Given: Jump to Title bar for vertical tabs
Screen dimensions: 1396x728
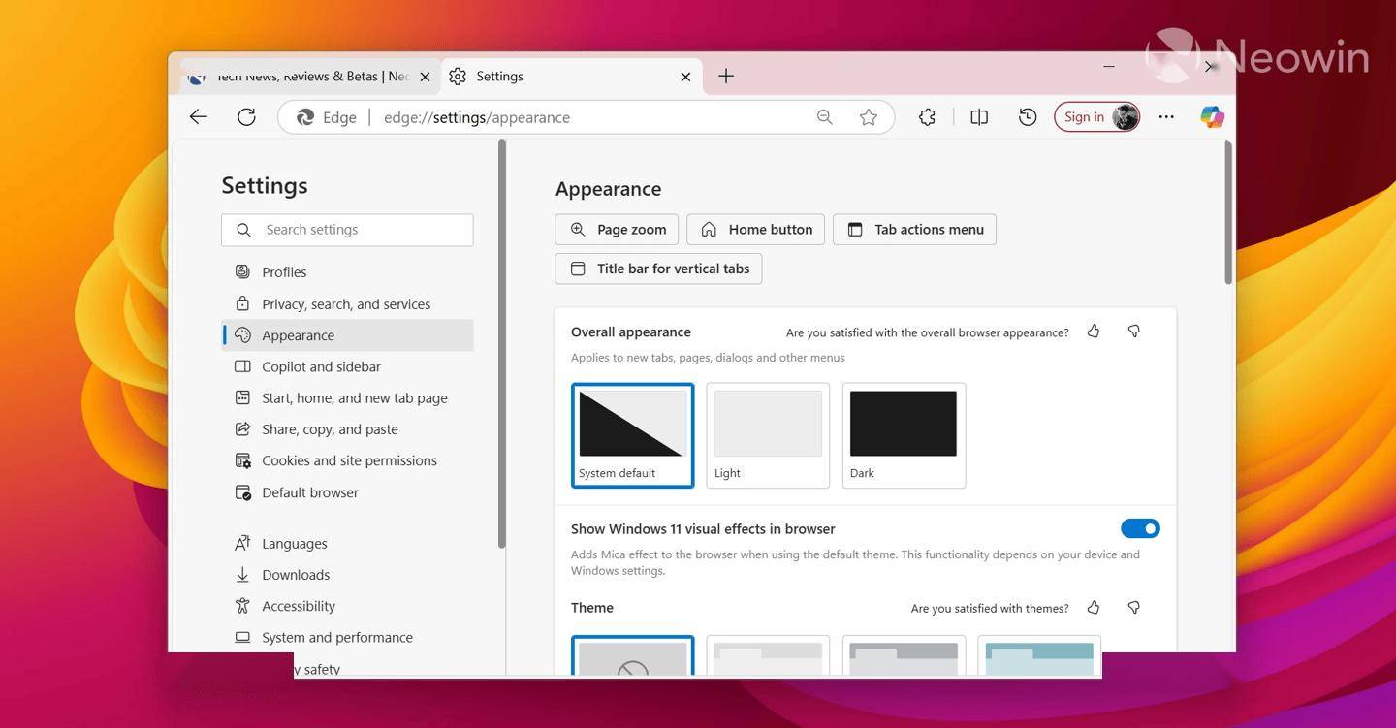Looking at the screenshot, I should click(x=658, y=269).
